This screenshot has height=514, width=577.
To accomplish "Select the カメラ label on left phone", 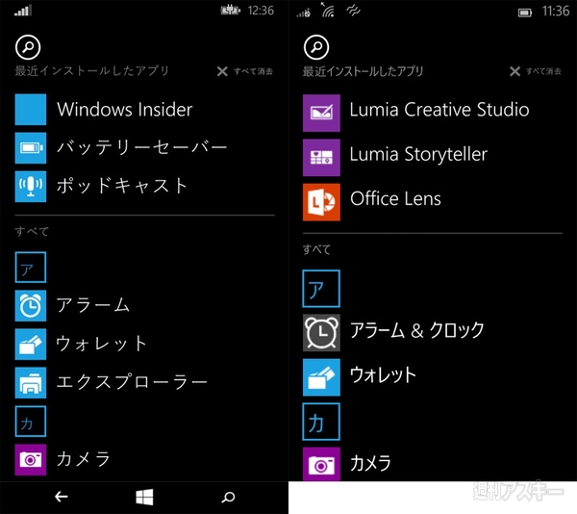I will 83,459.
